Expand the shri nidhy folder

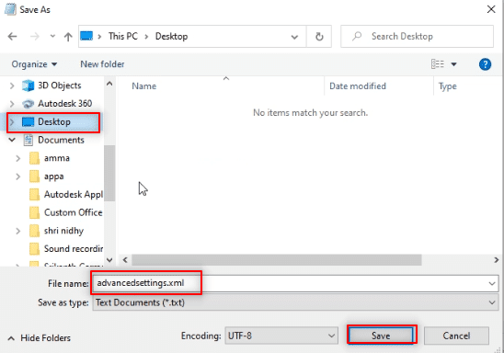pos(18,231)
